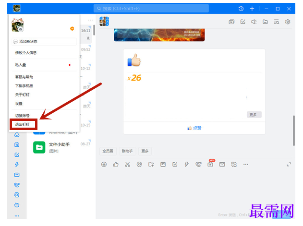This screenshot has width=303, height=226.
Task: Open chat history search icon in header
Action: point(276,22)
